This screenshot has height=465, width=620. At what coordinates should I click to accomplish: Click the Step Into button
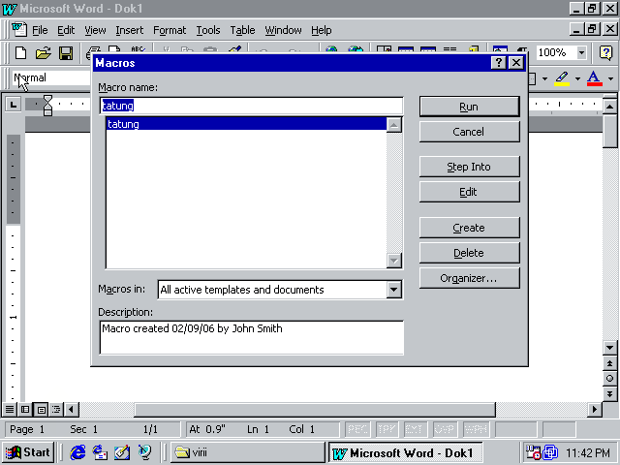[469, 167]
